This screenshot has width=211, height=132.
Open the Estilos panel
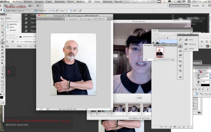[189, 49]
